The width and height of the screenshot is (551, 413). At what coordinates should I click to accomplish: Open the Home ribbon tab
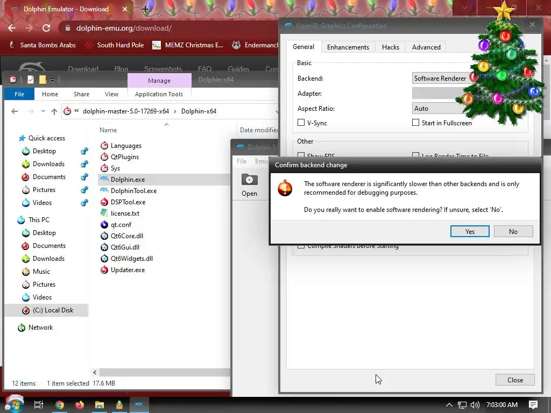(x=50, y=94)
